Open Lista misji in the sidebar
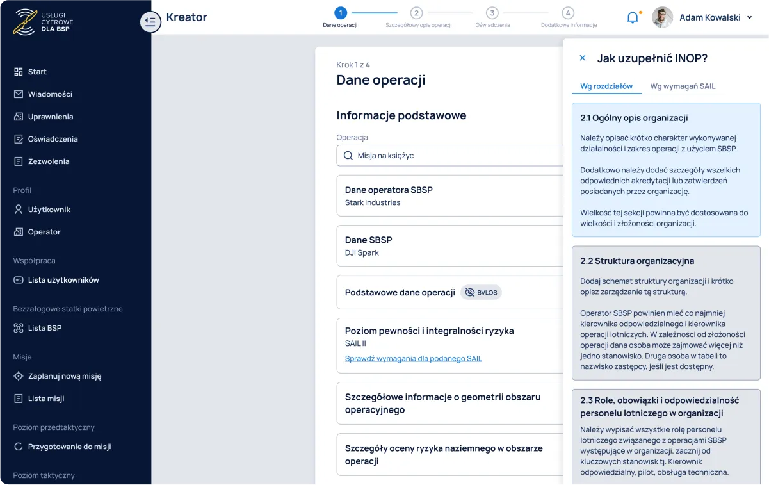769x485 pixels. 46,399
